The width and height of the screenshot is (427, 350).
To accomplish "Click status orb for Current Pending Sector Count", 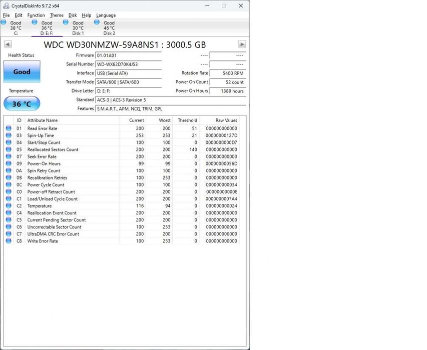I will tap(9, 219).
